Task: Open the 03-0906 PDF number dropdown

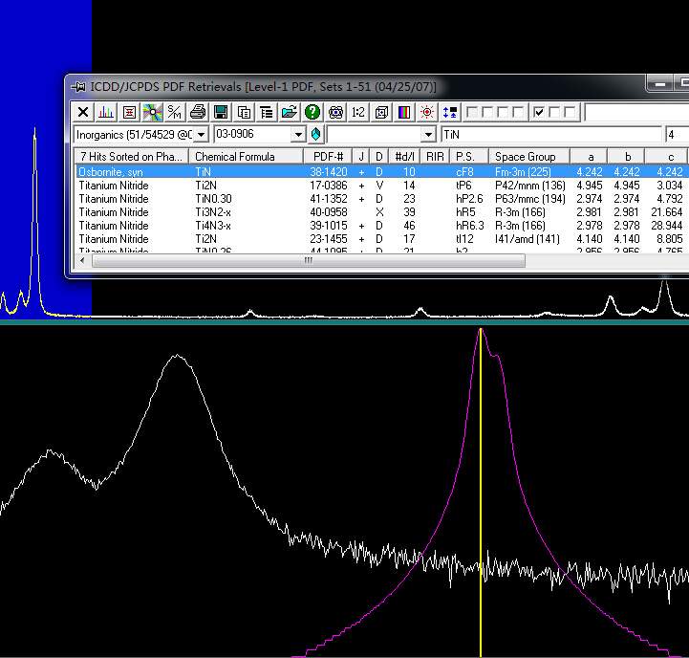Action: 297,135
